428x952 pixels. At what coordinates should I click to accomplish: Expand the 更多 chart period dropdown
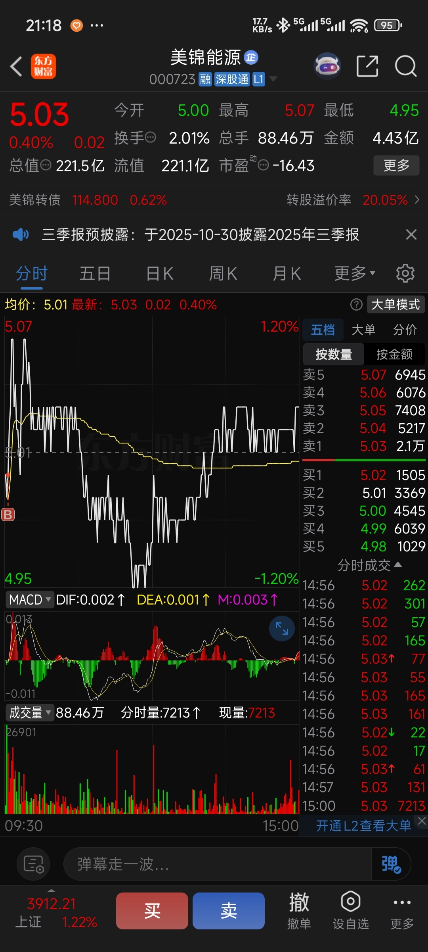355,273
